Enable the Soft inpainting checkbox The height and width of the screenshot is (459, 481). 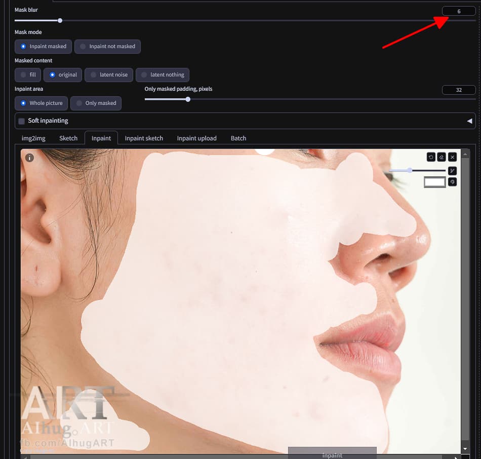21,121
